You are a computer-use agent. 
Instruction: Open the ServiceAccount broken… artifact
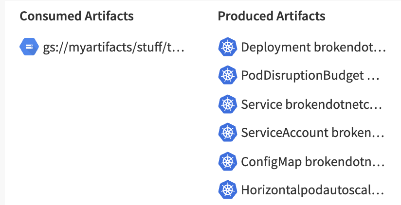[312, 133]
